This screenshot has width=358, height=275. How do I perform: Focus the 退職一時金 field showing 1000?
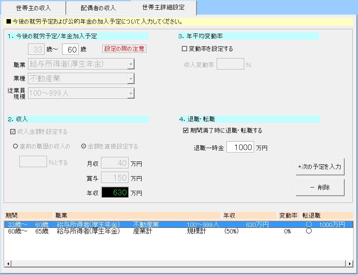point(240,147)
